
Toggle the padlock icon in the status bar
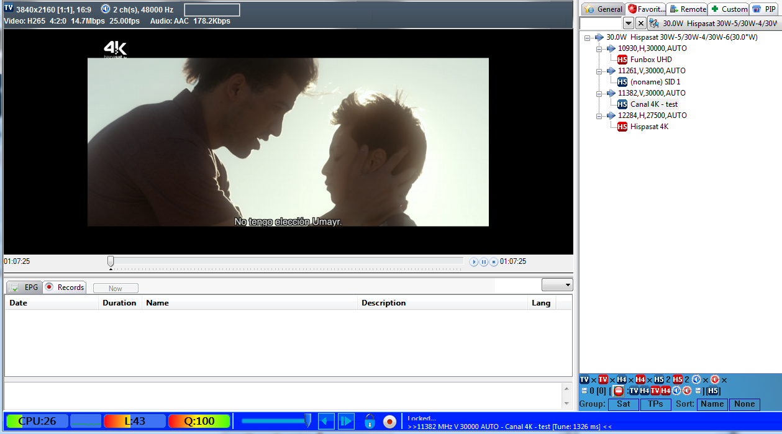tap(370, 421)
